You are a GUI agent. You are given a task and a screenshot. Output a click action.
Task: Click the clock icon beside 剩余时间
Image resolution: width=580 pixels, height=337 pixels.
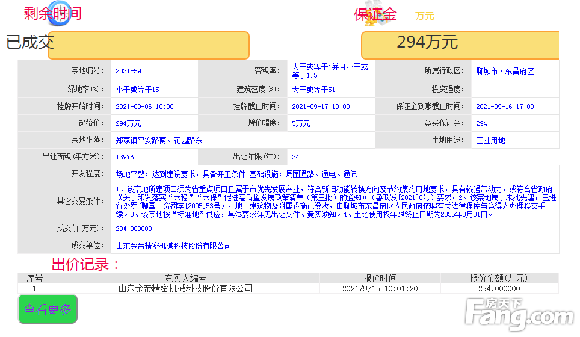pyautogui.click(x=58, y=14)
